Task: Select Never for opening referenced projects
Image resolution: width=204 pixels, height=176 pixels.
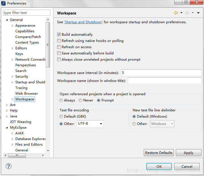Action: 80,100
